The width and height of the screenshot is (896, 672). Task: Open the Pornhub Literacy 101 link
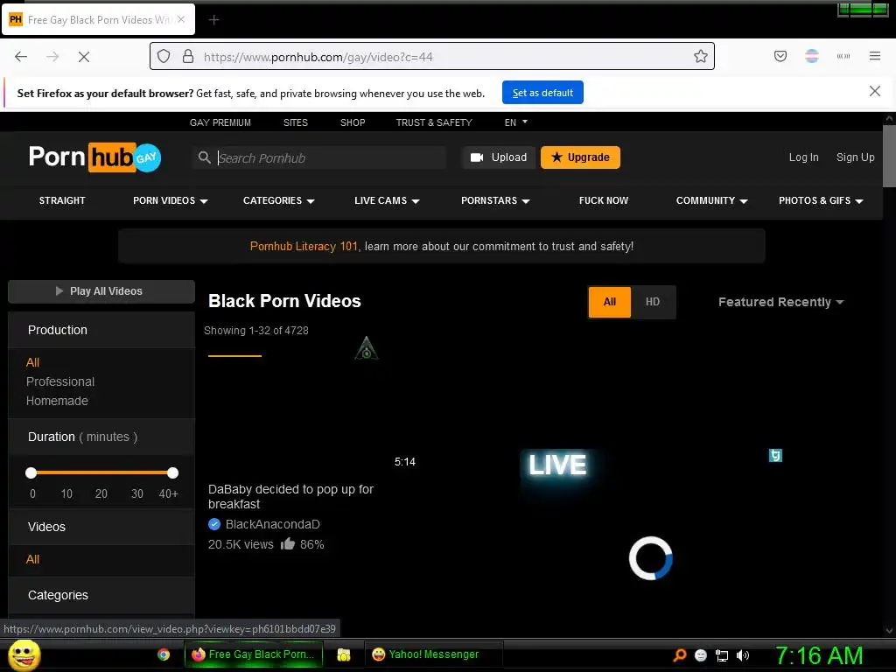point(304,246)
